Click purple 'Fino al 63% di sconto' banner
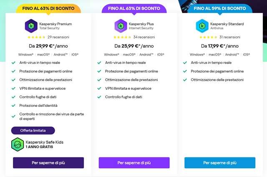The width and height of the screenshot is (267, 177). [x=133, y=8]
